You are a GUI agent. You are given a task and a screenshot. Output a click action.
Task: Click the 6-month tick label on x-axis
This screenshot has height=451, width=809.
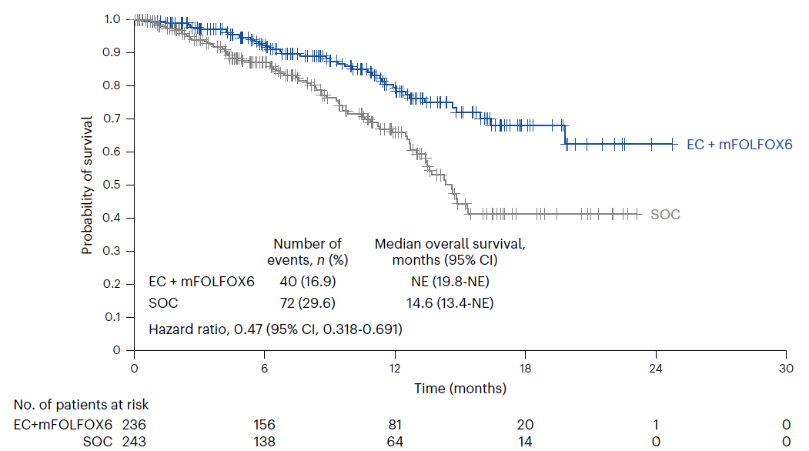264,369
